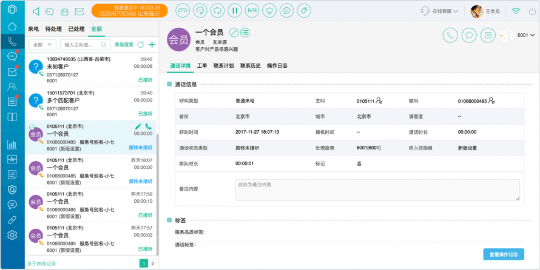Click the tag label icon in top toolbar
Screen dimensions: 540x270
[x=304, y=11]
